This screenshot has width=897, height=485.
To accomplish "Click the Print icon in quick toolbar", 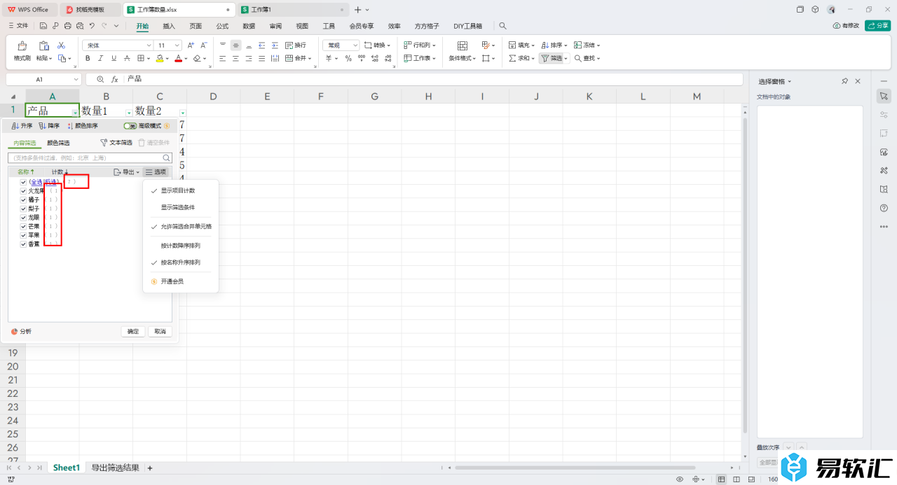I will [x=67, y=26].
